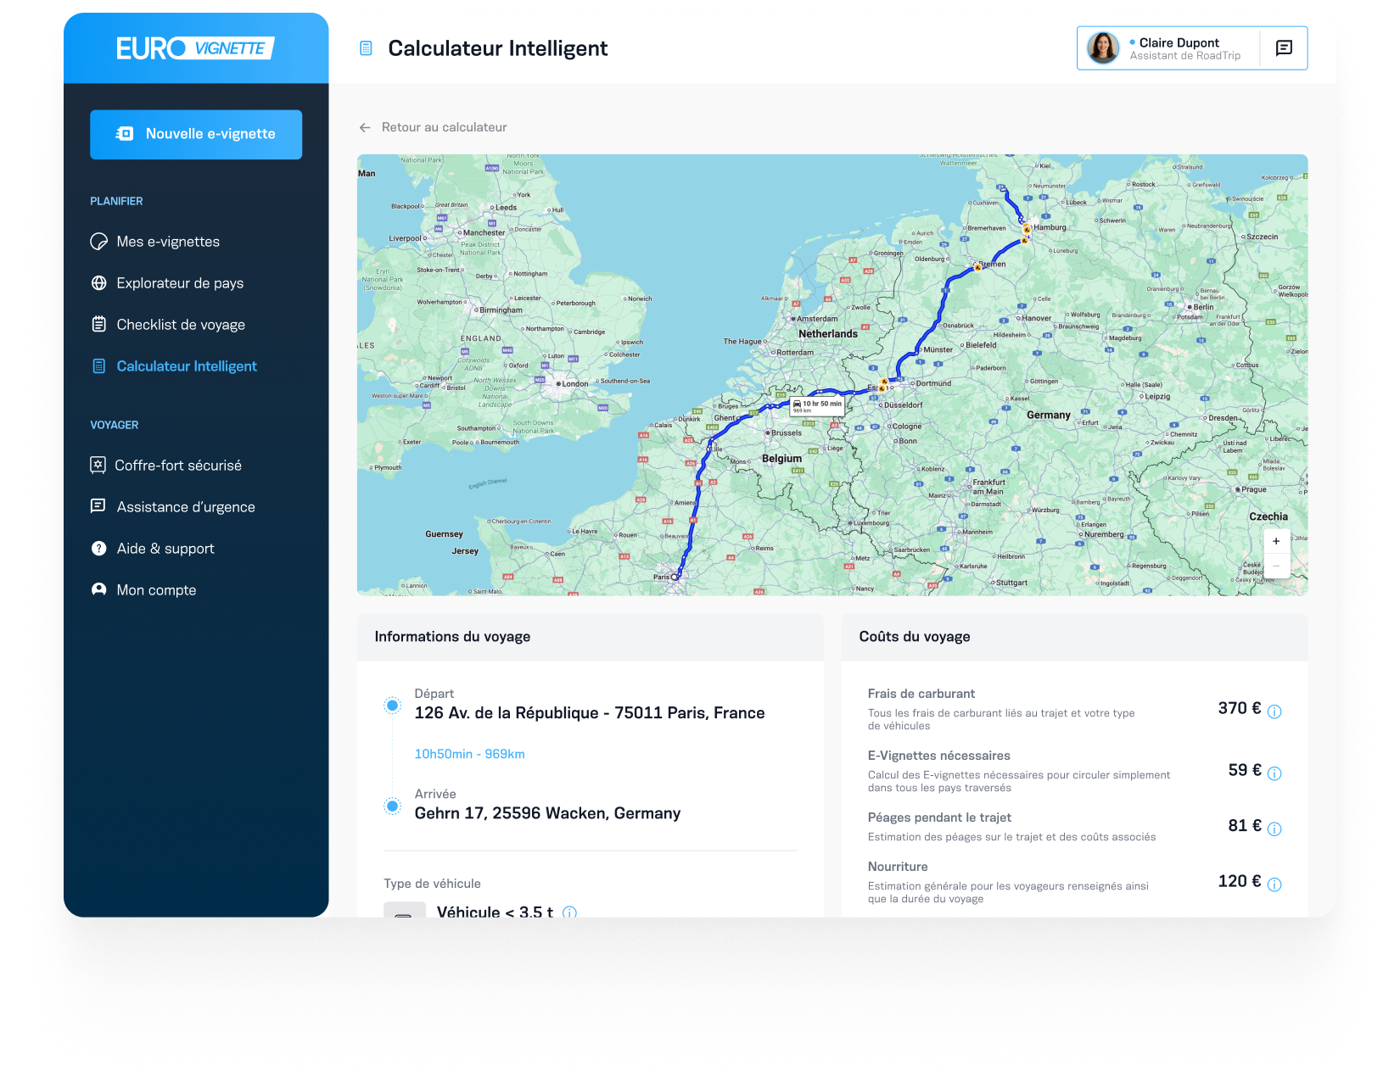Click the Retour au calculateur link
This screenshot has height=1088, width=1400.
click(444, 127)
